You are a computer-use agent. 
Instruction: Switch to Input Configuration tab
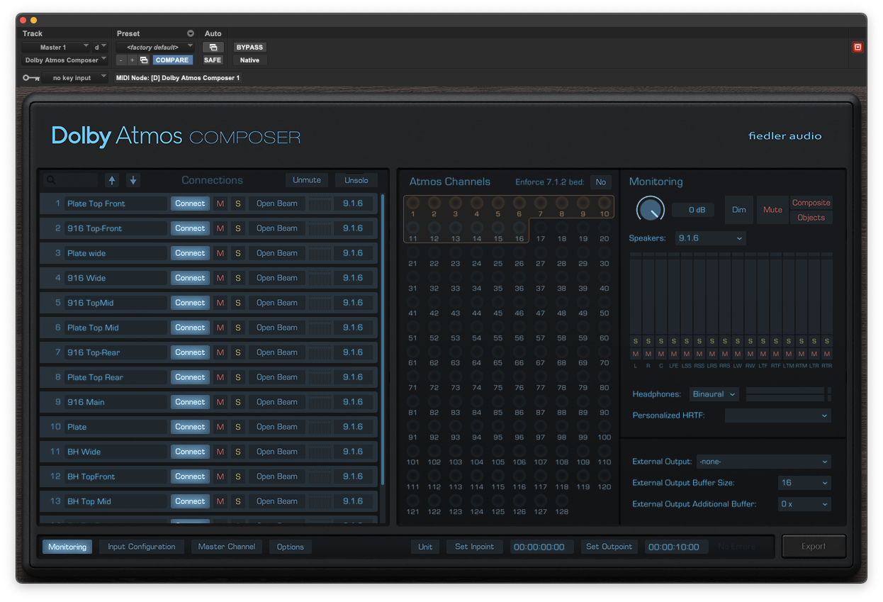click(x=142, y=547)
